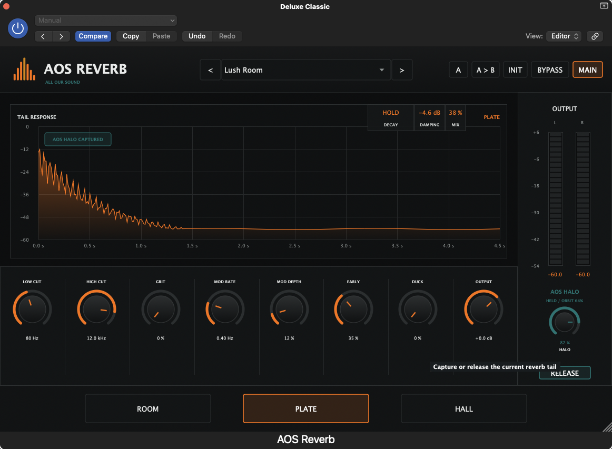The width and height of the screenshot is (612, 449).
Task: Click the left channel output meter
Action: (556, 199)
